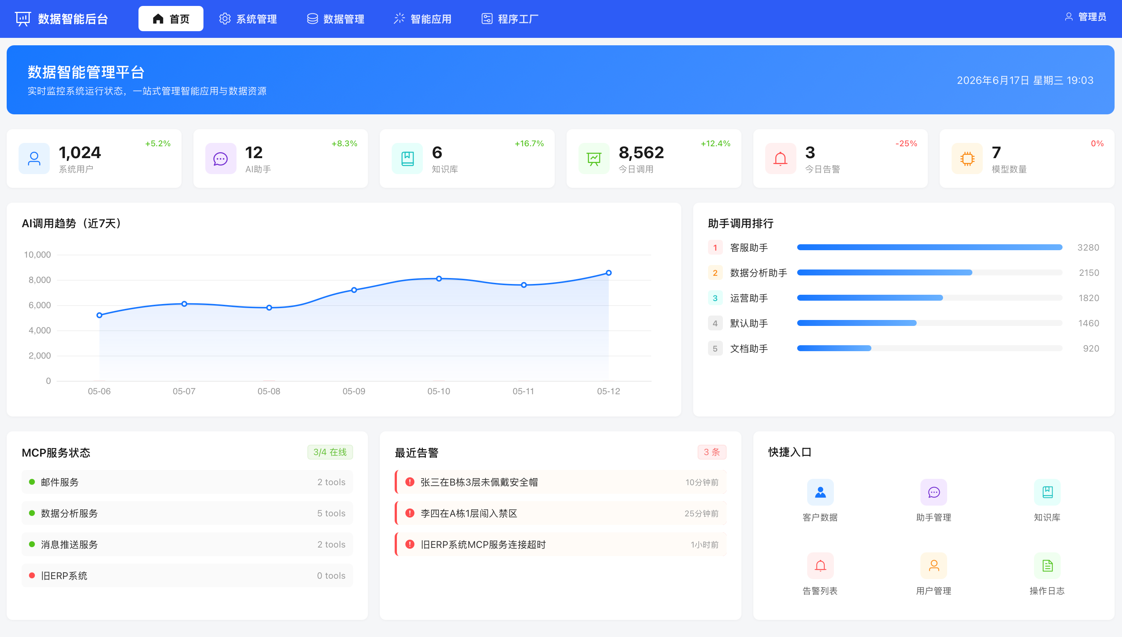Click rank badge 3 in 助手调用排行
The image size is (1122, 637).
tap(715, 298)
